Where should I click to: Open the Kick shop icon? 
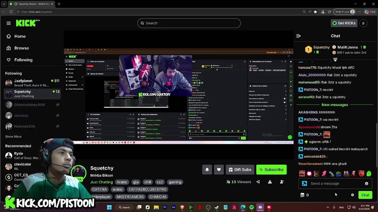click(302, 195)
